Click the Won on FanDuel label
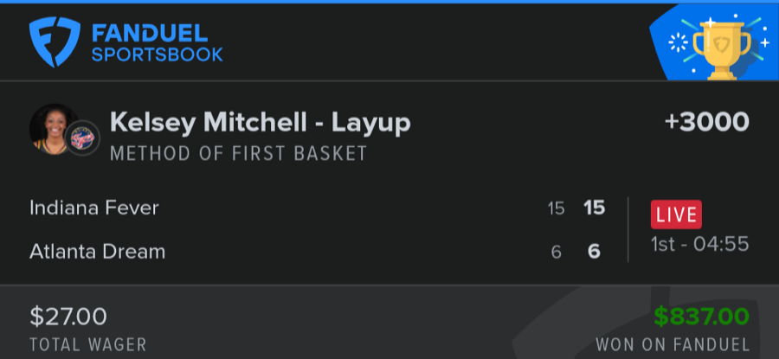 672,344
